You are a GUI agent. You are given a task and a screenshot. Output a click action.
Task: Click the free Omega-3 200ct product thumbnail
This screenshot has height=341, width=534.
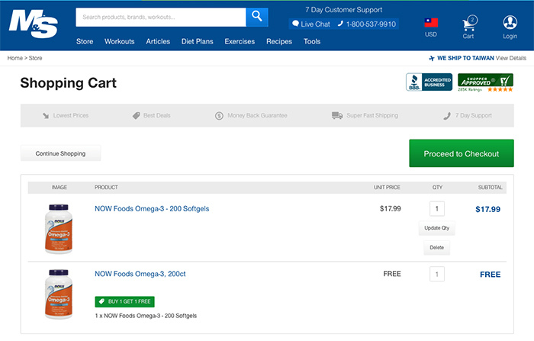point(59,294)
